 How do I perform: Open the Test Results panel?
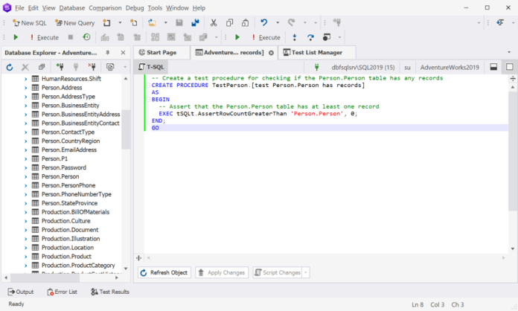(109, 292)
